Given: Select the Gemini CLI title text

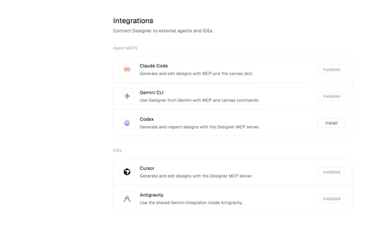Looking at the screenshot, I should 151,92.
